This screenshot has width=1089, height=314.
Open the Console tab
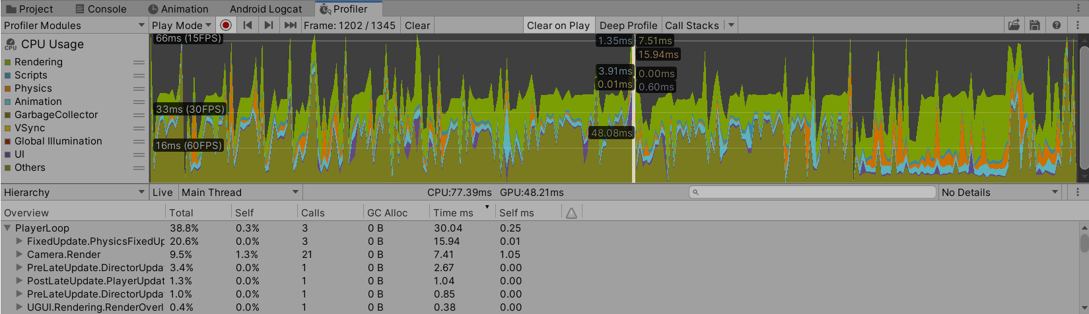(100, 9)
